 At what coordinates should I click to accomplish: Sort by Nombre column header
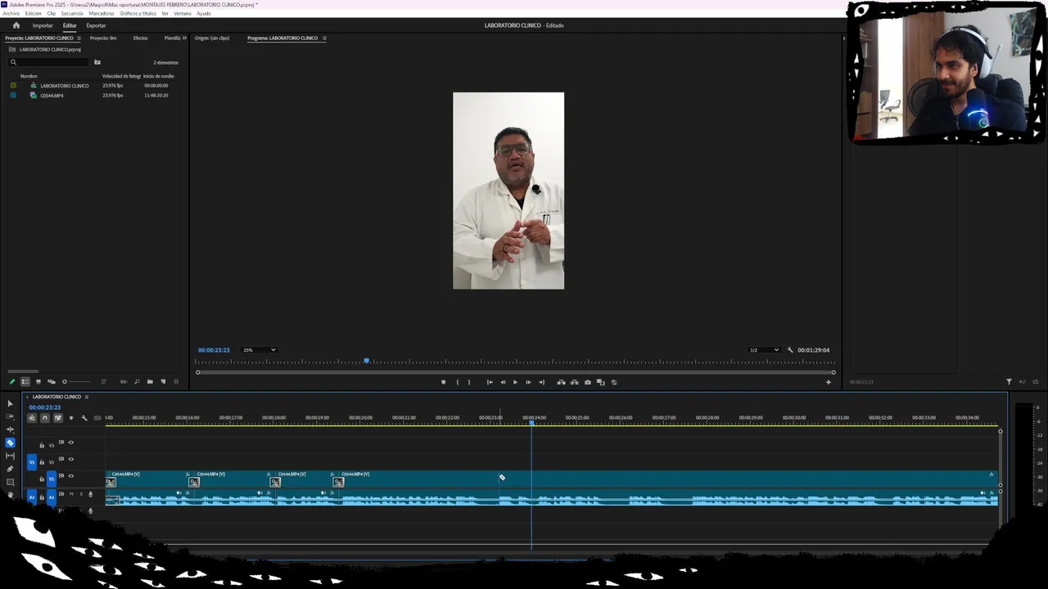point(29,76)
